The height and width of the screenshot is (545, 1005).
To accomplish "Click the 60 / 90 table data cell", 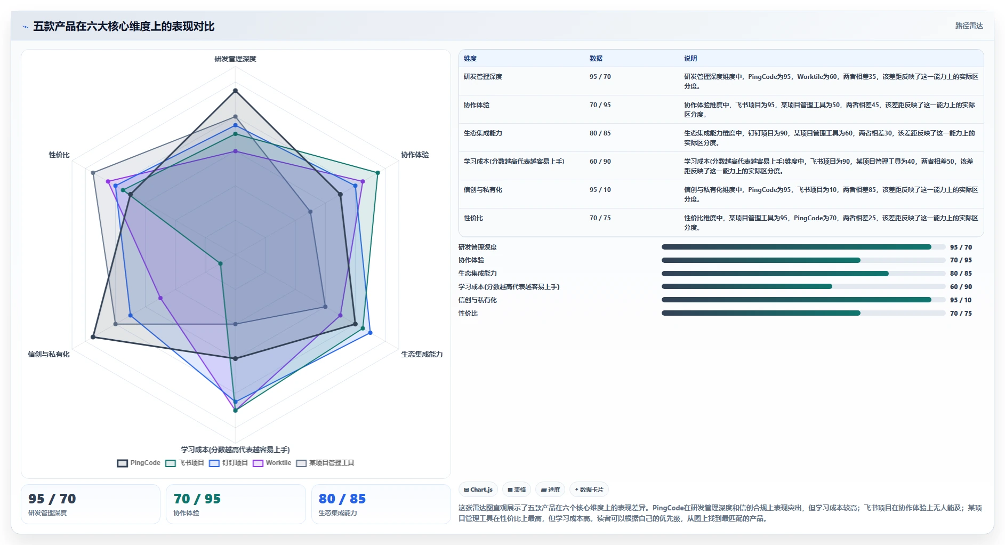I will pos(600,162).
